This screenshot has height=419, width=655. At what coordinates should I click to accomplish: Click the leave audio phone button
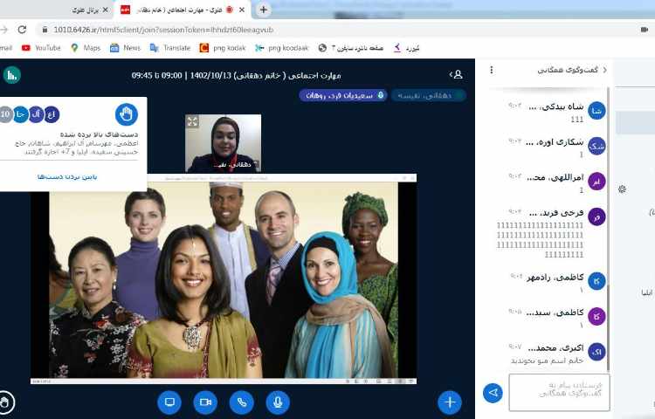click(241, 402)
